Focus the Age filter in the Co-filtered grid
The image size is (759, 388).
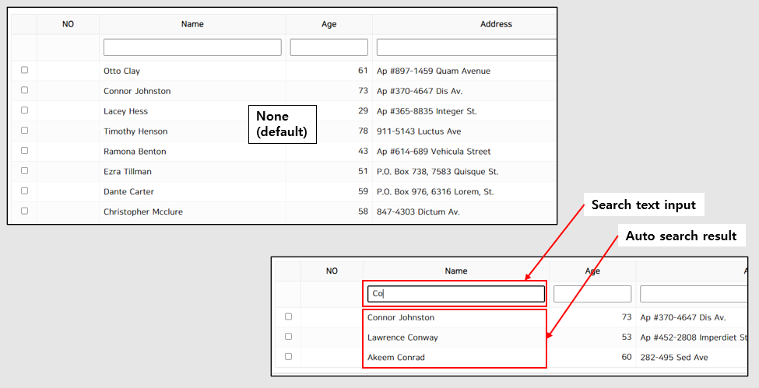point(592,294)
